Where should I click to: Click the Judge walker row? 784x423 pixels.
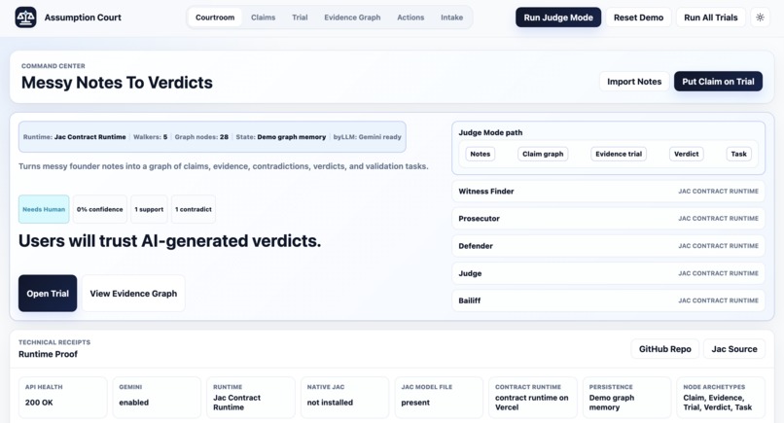[x=608, y=273]
